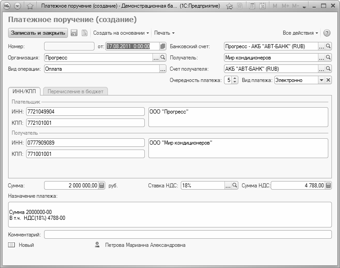Click the titlebar calculator icon
340x268 pixels.
(x=252, y=6)
